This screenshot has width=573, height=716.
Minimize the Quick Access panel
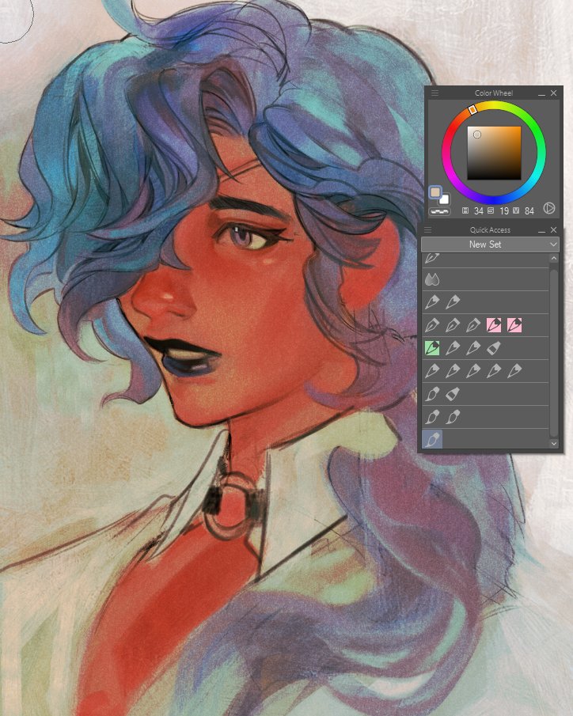click(x=541, y=230)
